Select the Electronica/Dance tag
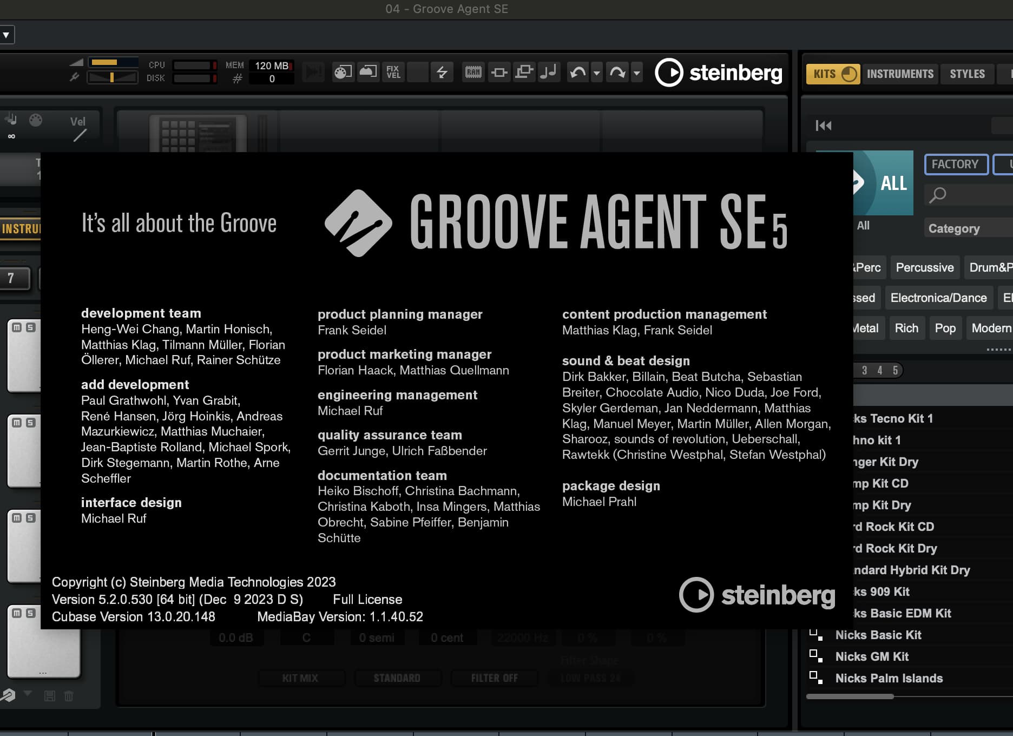The image size is (1013, 736). 938,298
